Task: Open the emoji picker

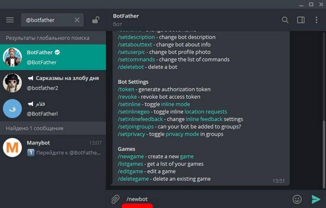Action: pos(297,199)
